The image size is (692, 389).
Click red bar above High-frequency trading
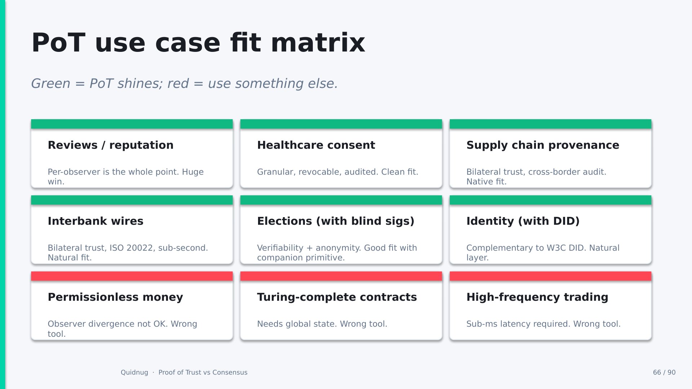(550, 276)
